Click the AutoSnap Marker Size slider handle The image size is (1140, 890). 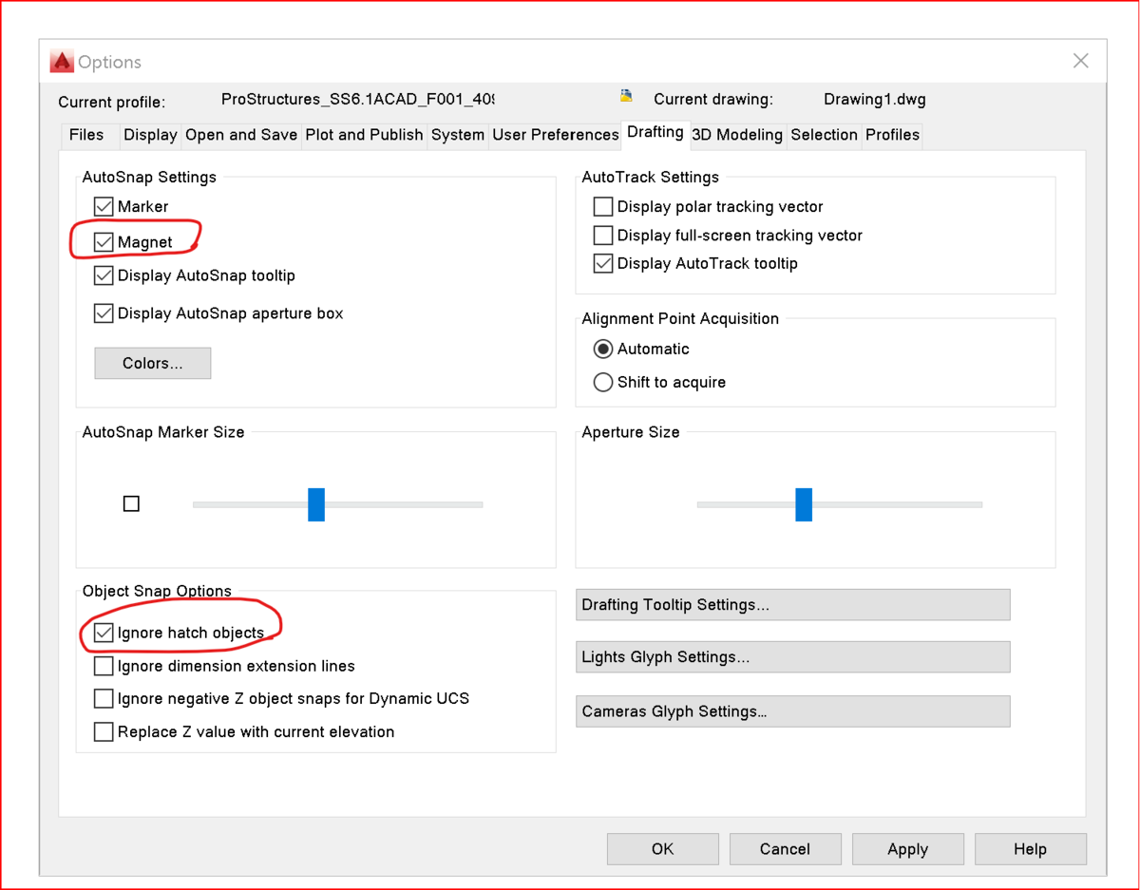pyautogui.click(x=316, y=504)
